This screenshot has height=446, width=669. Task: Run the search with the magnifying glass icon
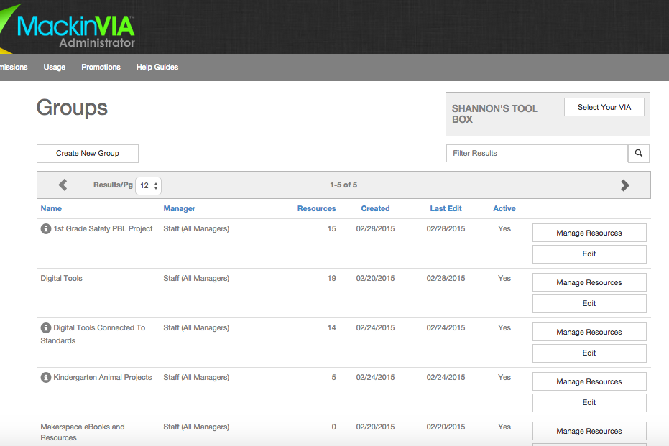(x=638, y=153)
